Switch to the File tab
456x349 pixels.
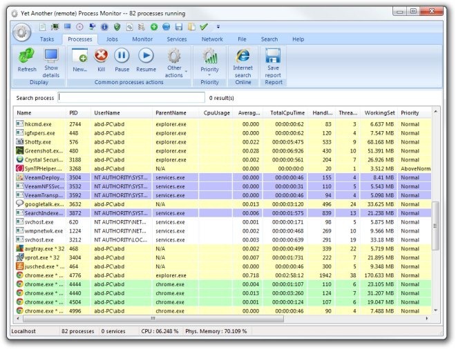click(x=242, y=39)
